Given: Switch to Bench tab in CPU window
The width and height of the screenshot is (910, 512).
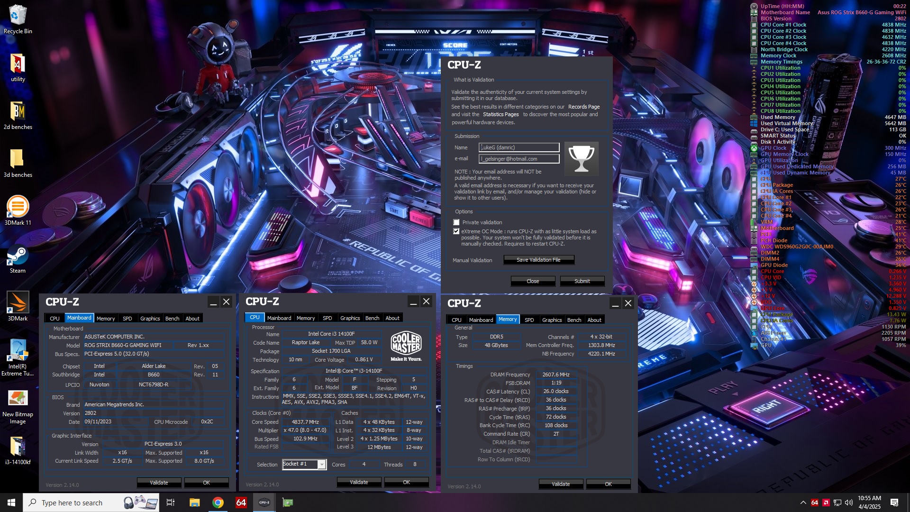Looking at the screenshot, I should (x=373, y=318).
